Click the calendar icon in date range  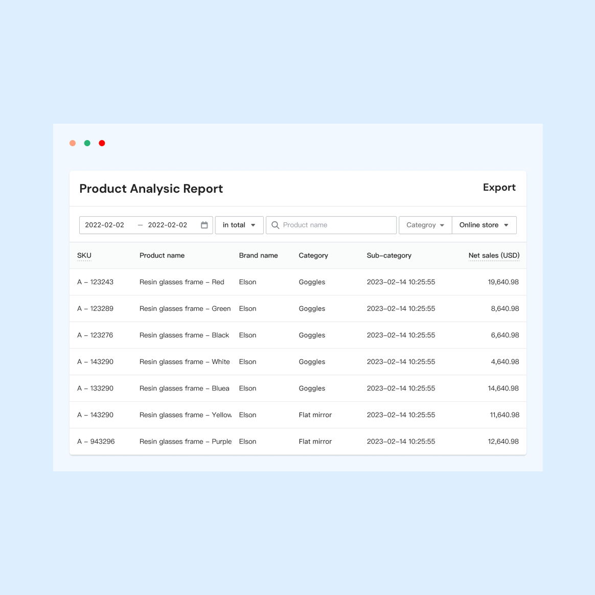(x=204, y=225)
